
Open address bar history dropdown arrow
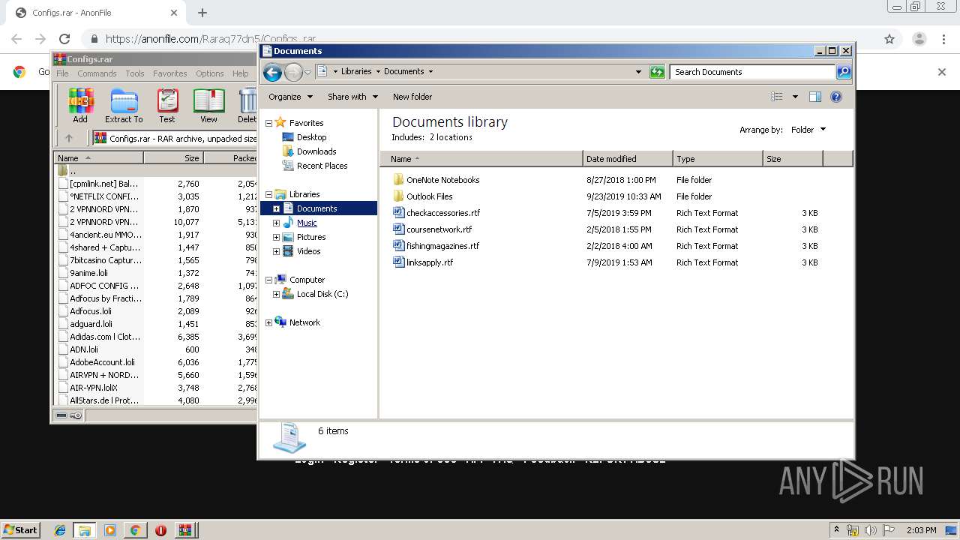click(x=638, y=72)
